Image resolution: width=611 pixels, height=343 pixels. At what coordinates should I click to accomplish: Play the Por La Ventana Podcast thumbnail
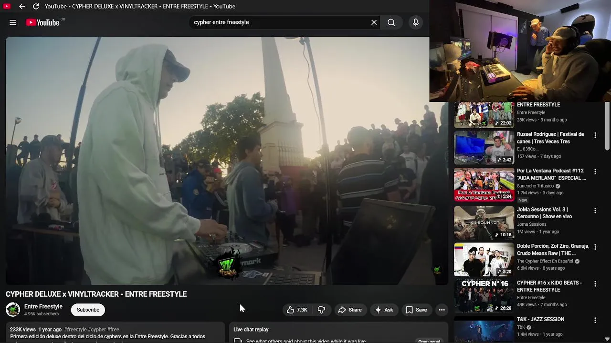(484, 184)
